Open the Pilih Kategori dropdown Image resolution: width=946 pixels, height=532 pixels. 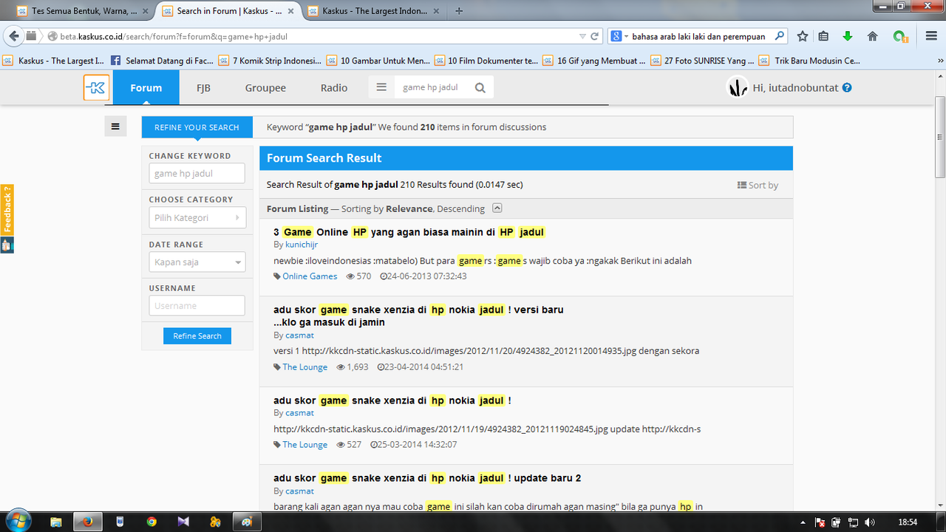[x=197, y=217]
